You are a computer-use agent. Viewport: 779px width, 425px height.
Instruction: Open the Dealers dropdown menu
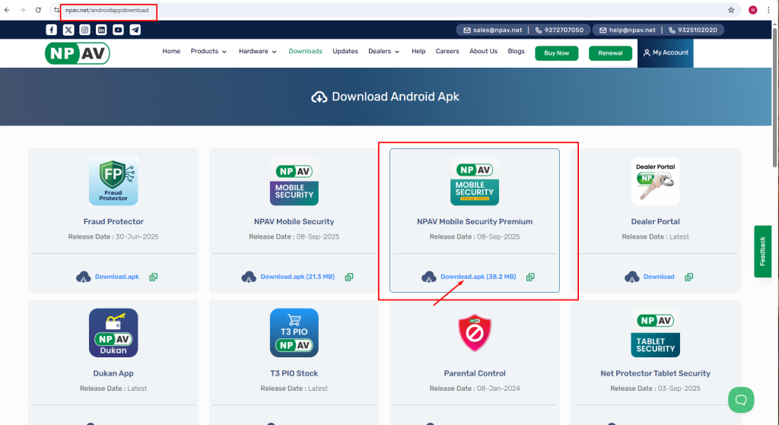click(384, 52)
